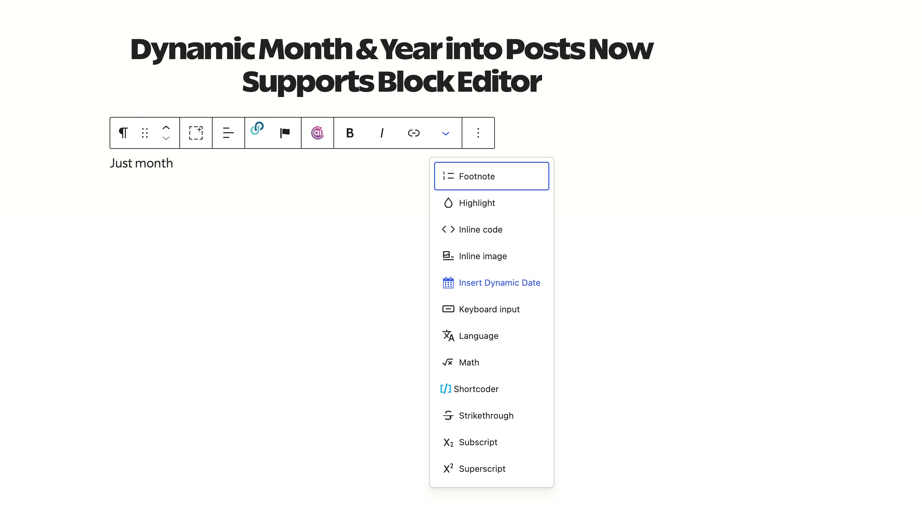Click the Just month paragraph text

click(x=141, y=163)
